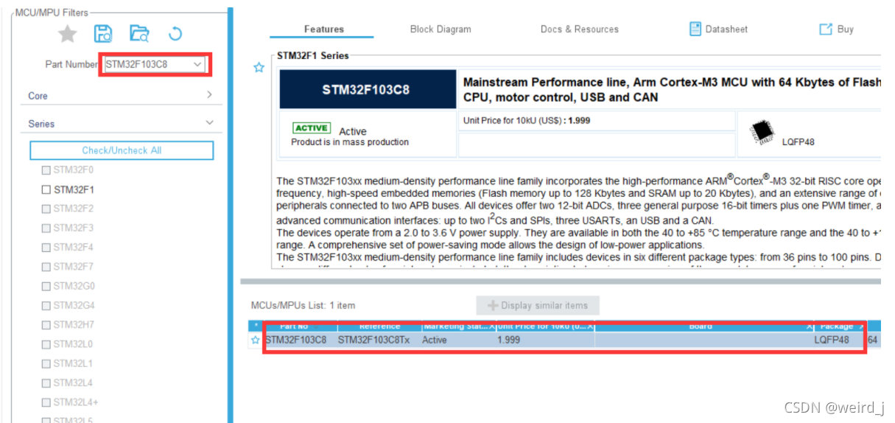Sort by Unit Price for 10kU column
Viewport: 895px width, 423px height.
(545, 326)
